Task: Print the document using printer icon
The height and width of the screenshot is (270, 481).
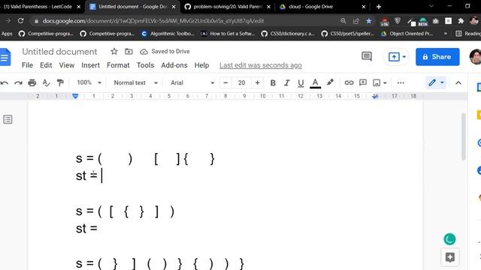Action: [x=32, y=82]
